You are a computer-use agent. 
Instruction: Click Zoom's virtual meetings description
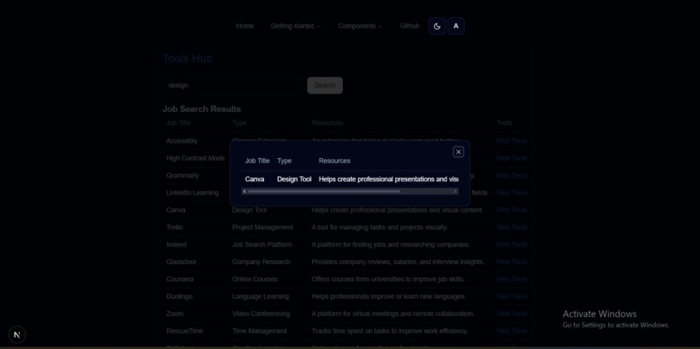[393, 313]
